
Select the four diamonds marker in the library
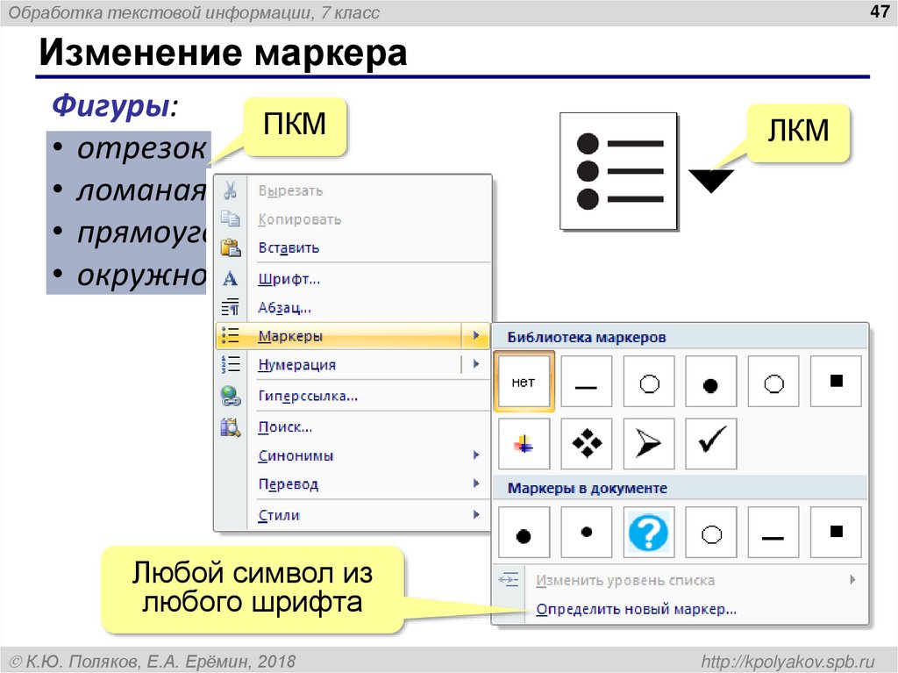(586, 444)
